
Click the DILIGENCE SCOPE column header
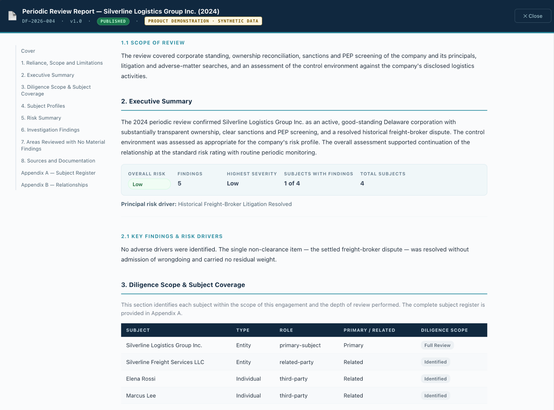tap(444, 330)
